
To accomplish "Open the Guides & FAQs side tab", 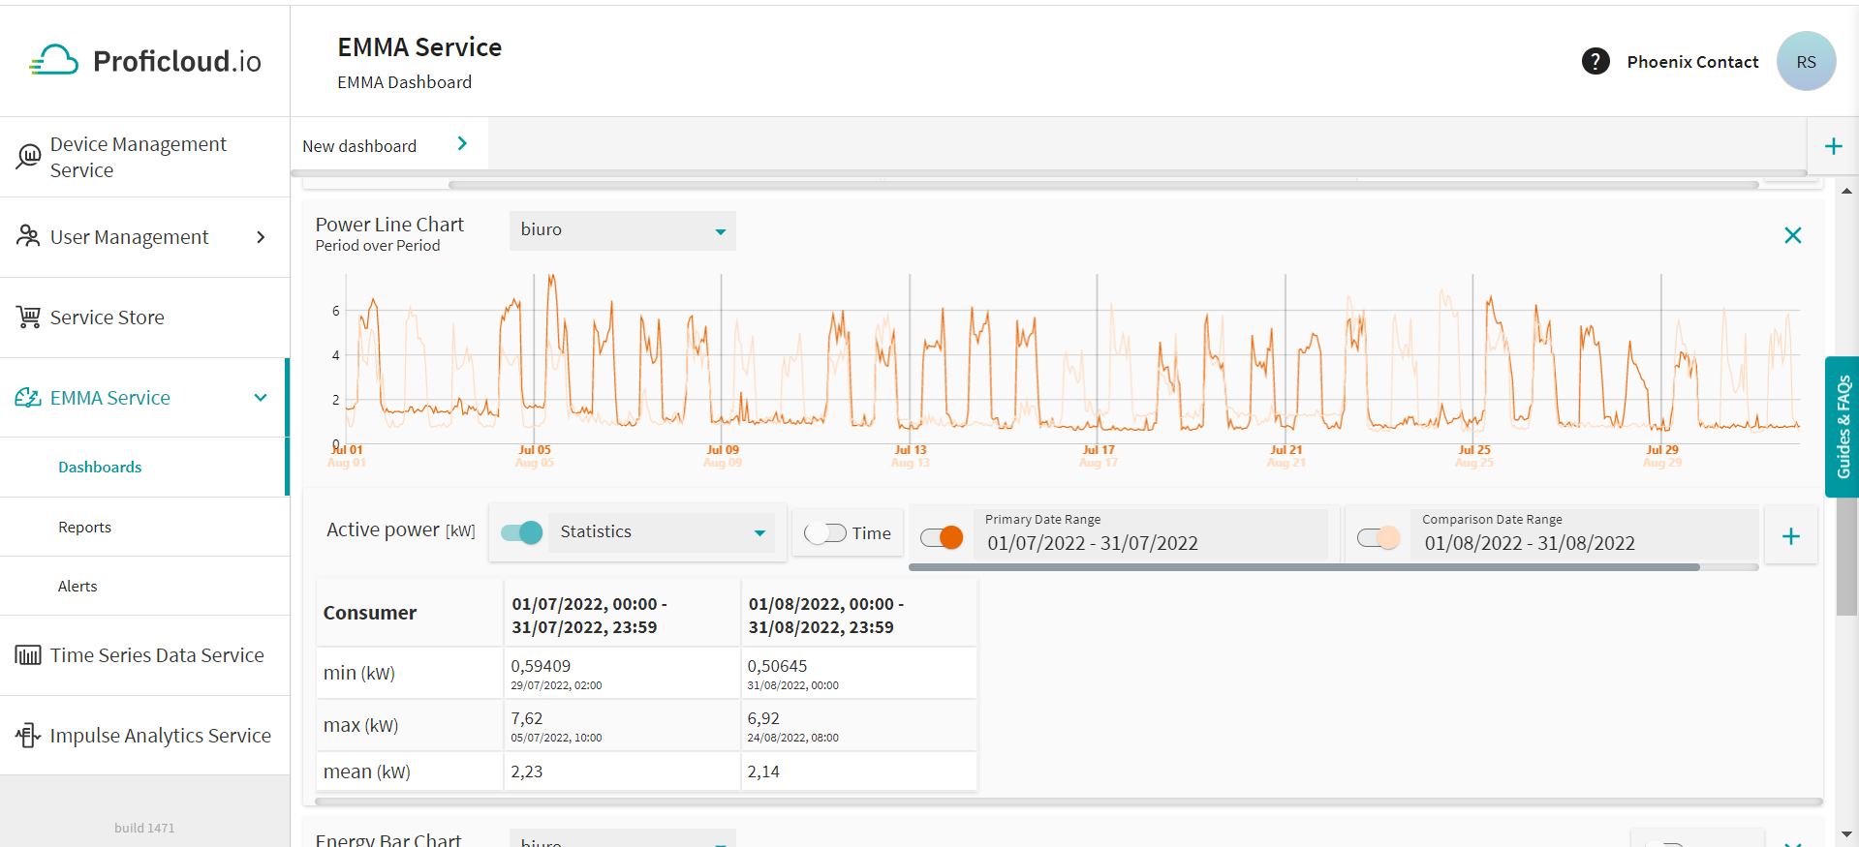I will (1842, 427).
